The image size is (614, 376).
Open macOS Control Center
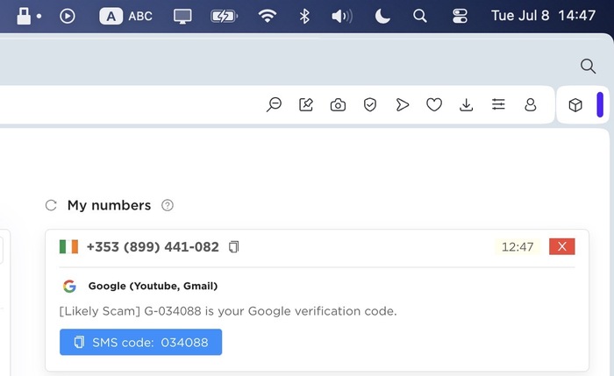[460, 16]
